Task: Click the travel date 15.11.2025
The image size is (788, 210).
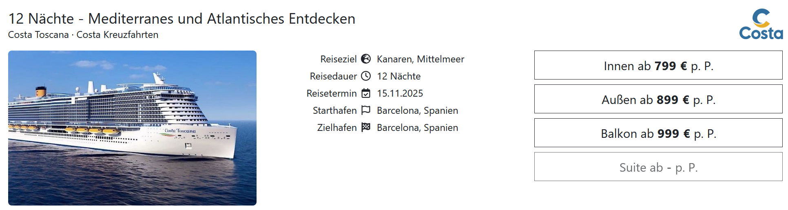Action: [400, 93]
